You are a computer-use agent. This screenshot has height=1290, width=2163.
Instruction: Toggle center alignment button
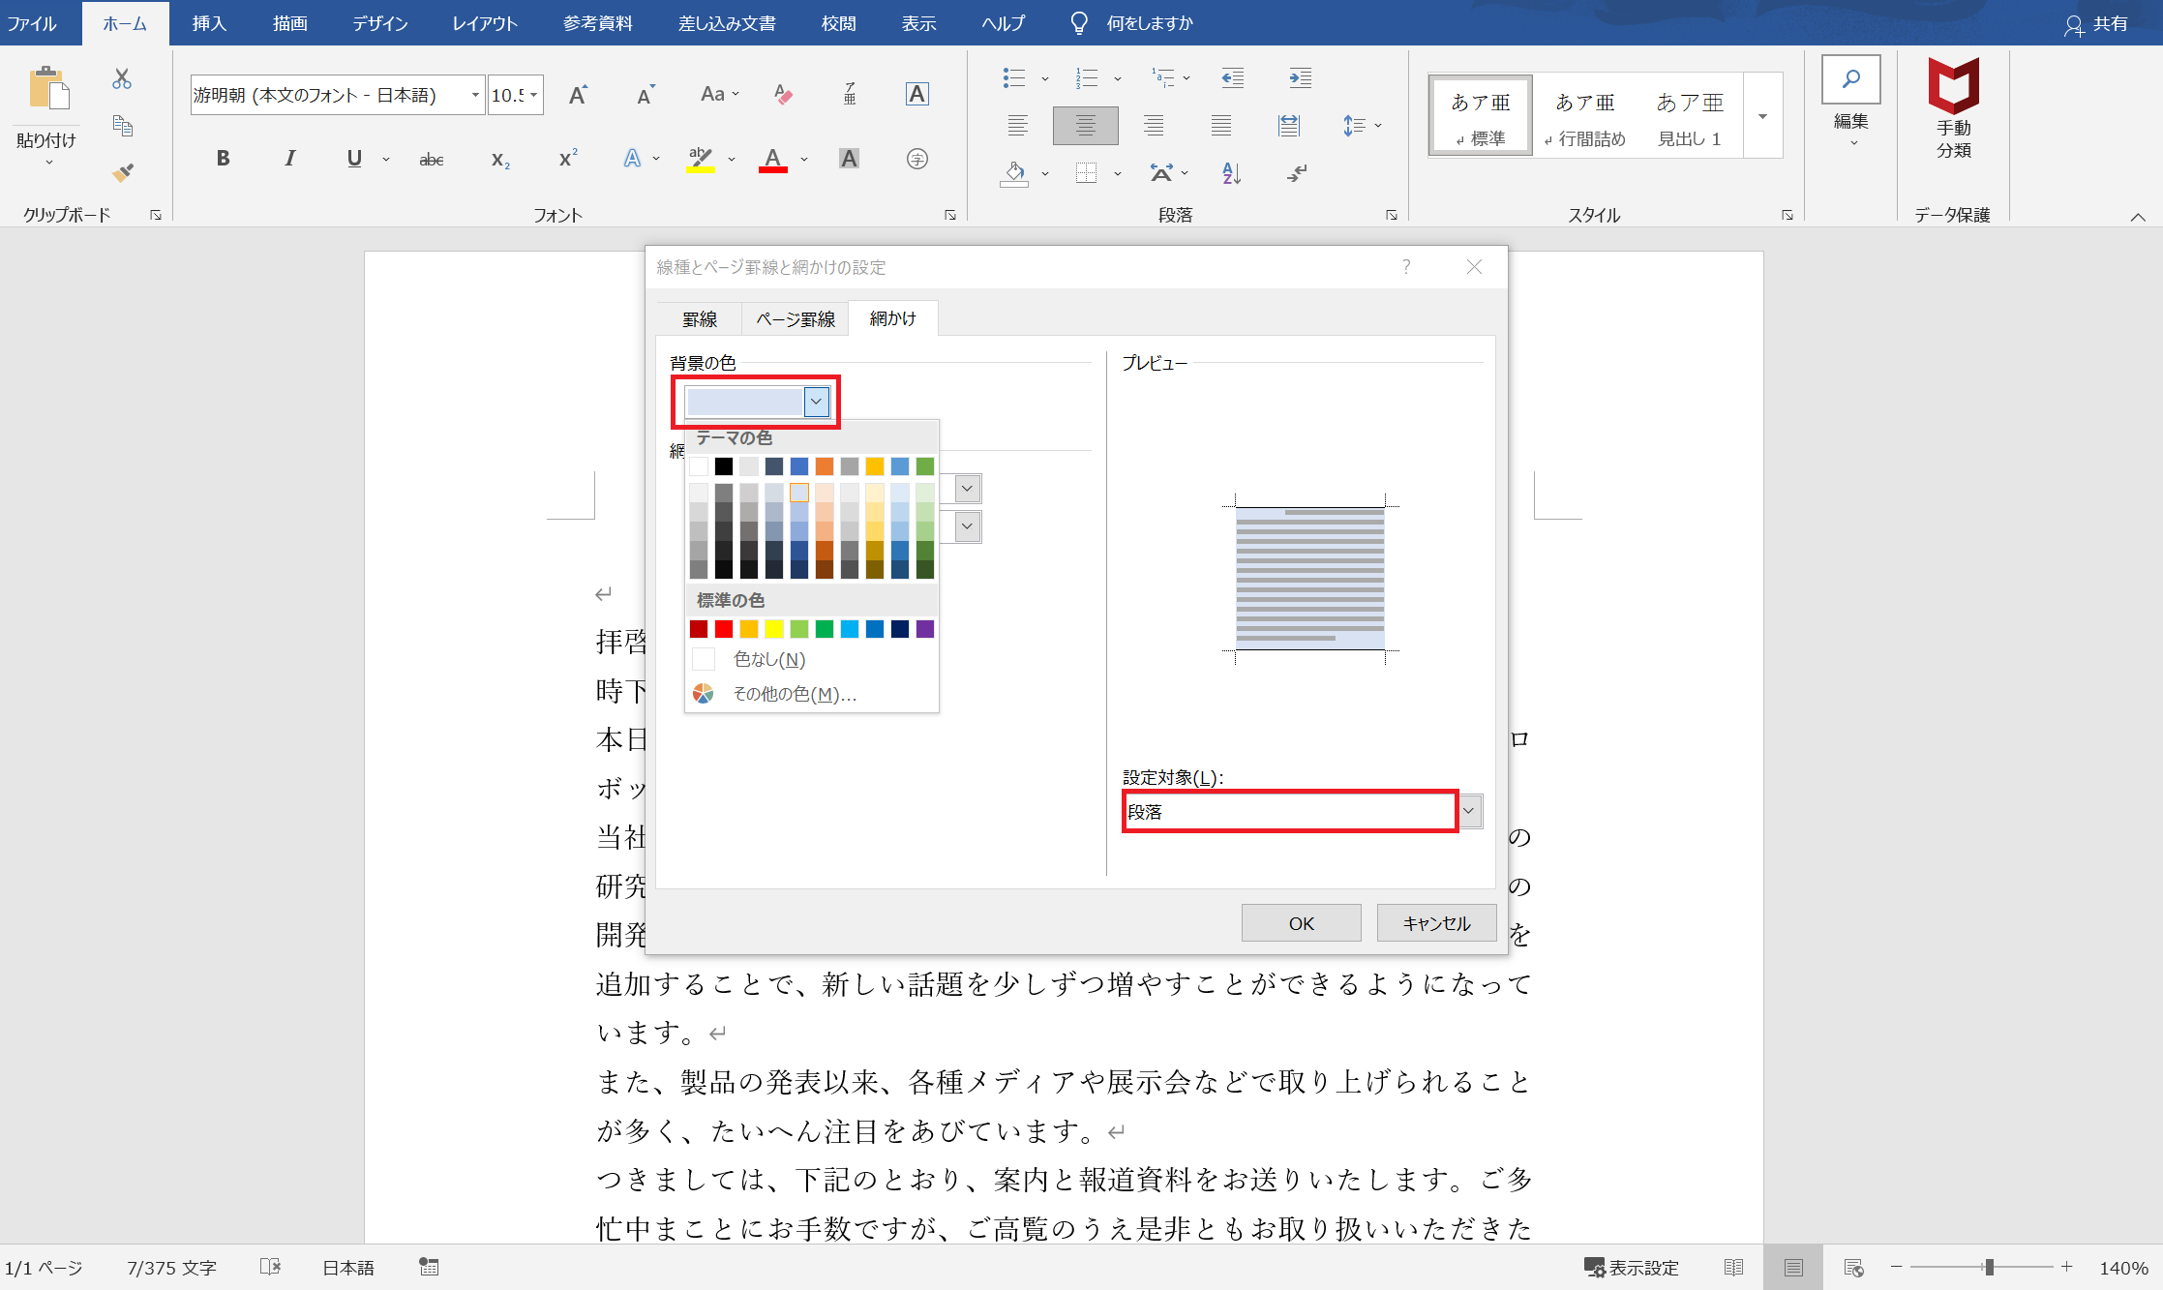coord(1085,126)
